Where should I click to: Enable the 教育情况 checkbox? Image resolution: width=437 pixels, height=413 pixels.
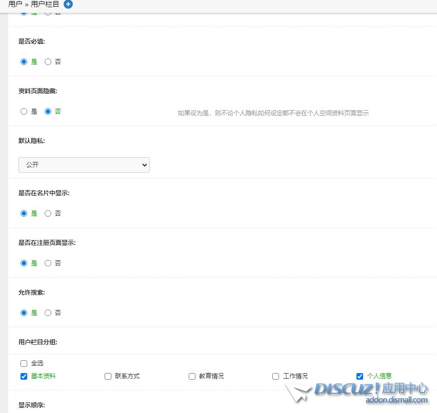tap(191, 376)
